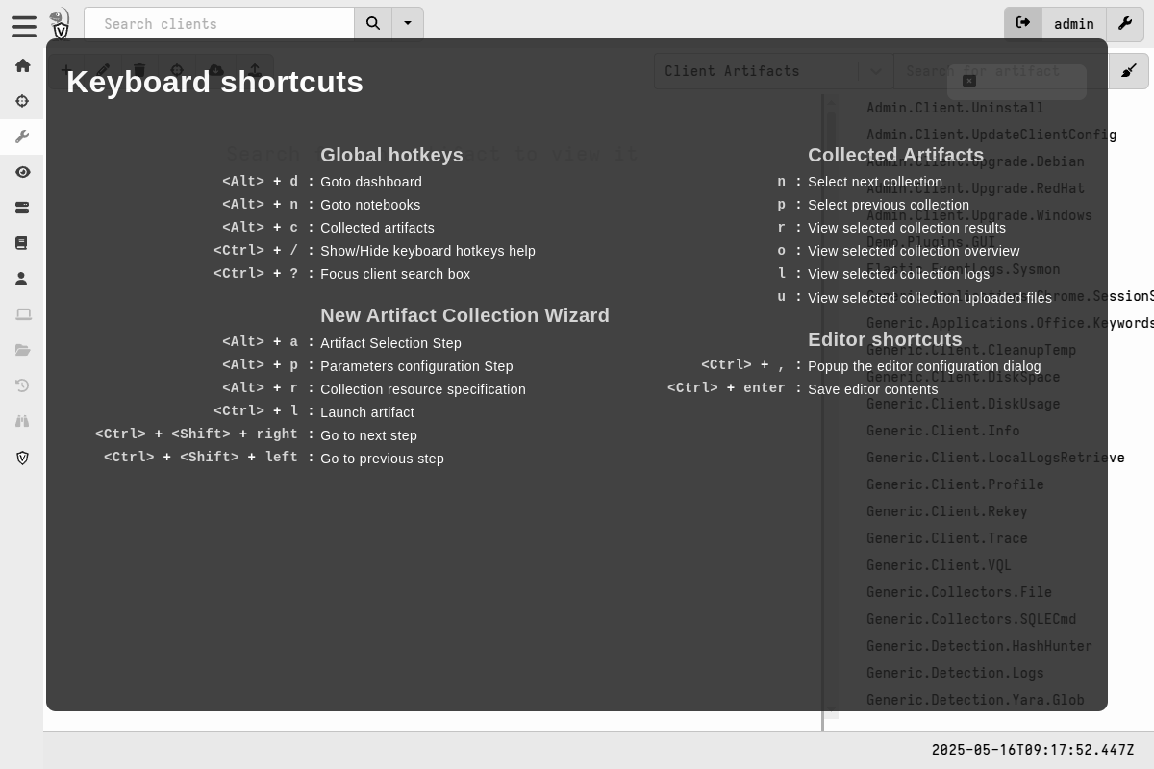Click the Editor shortcuts heading
Image resolution: width=1154 pixels, height=769 pixels.
885,339
